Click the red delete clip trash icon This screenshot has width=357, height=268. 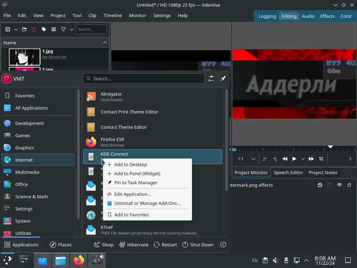34,29
